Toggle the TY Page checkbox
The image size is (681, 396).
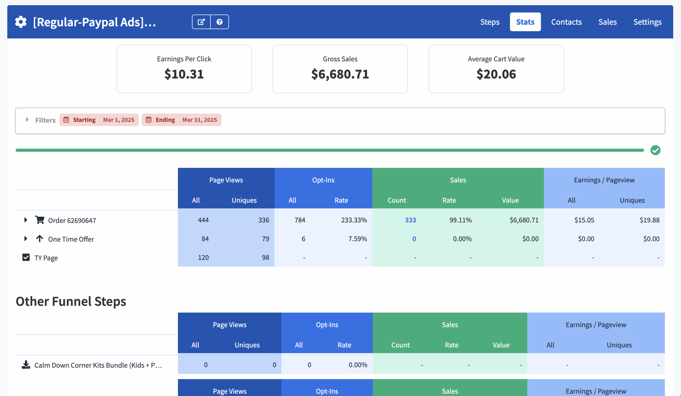[26, 258]
